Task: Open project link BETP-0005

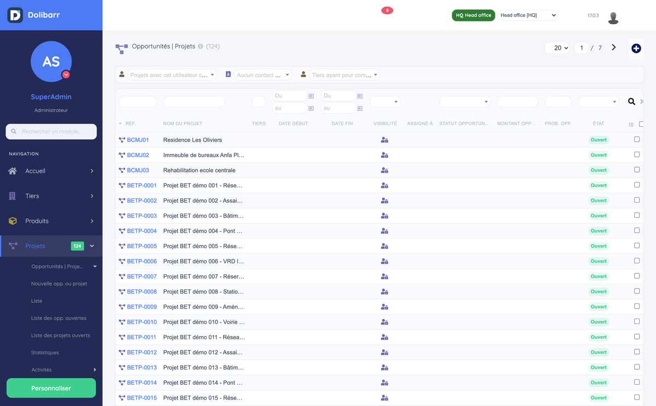Action: pyautogui.click(x=142, y=246)
